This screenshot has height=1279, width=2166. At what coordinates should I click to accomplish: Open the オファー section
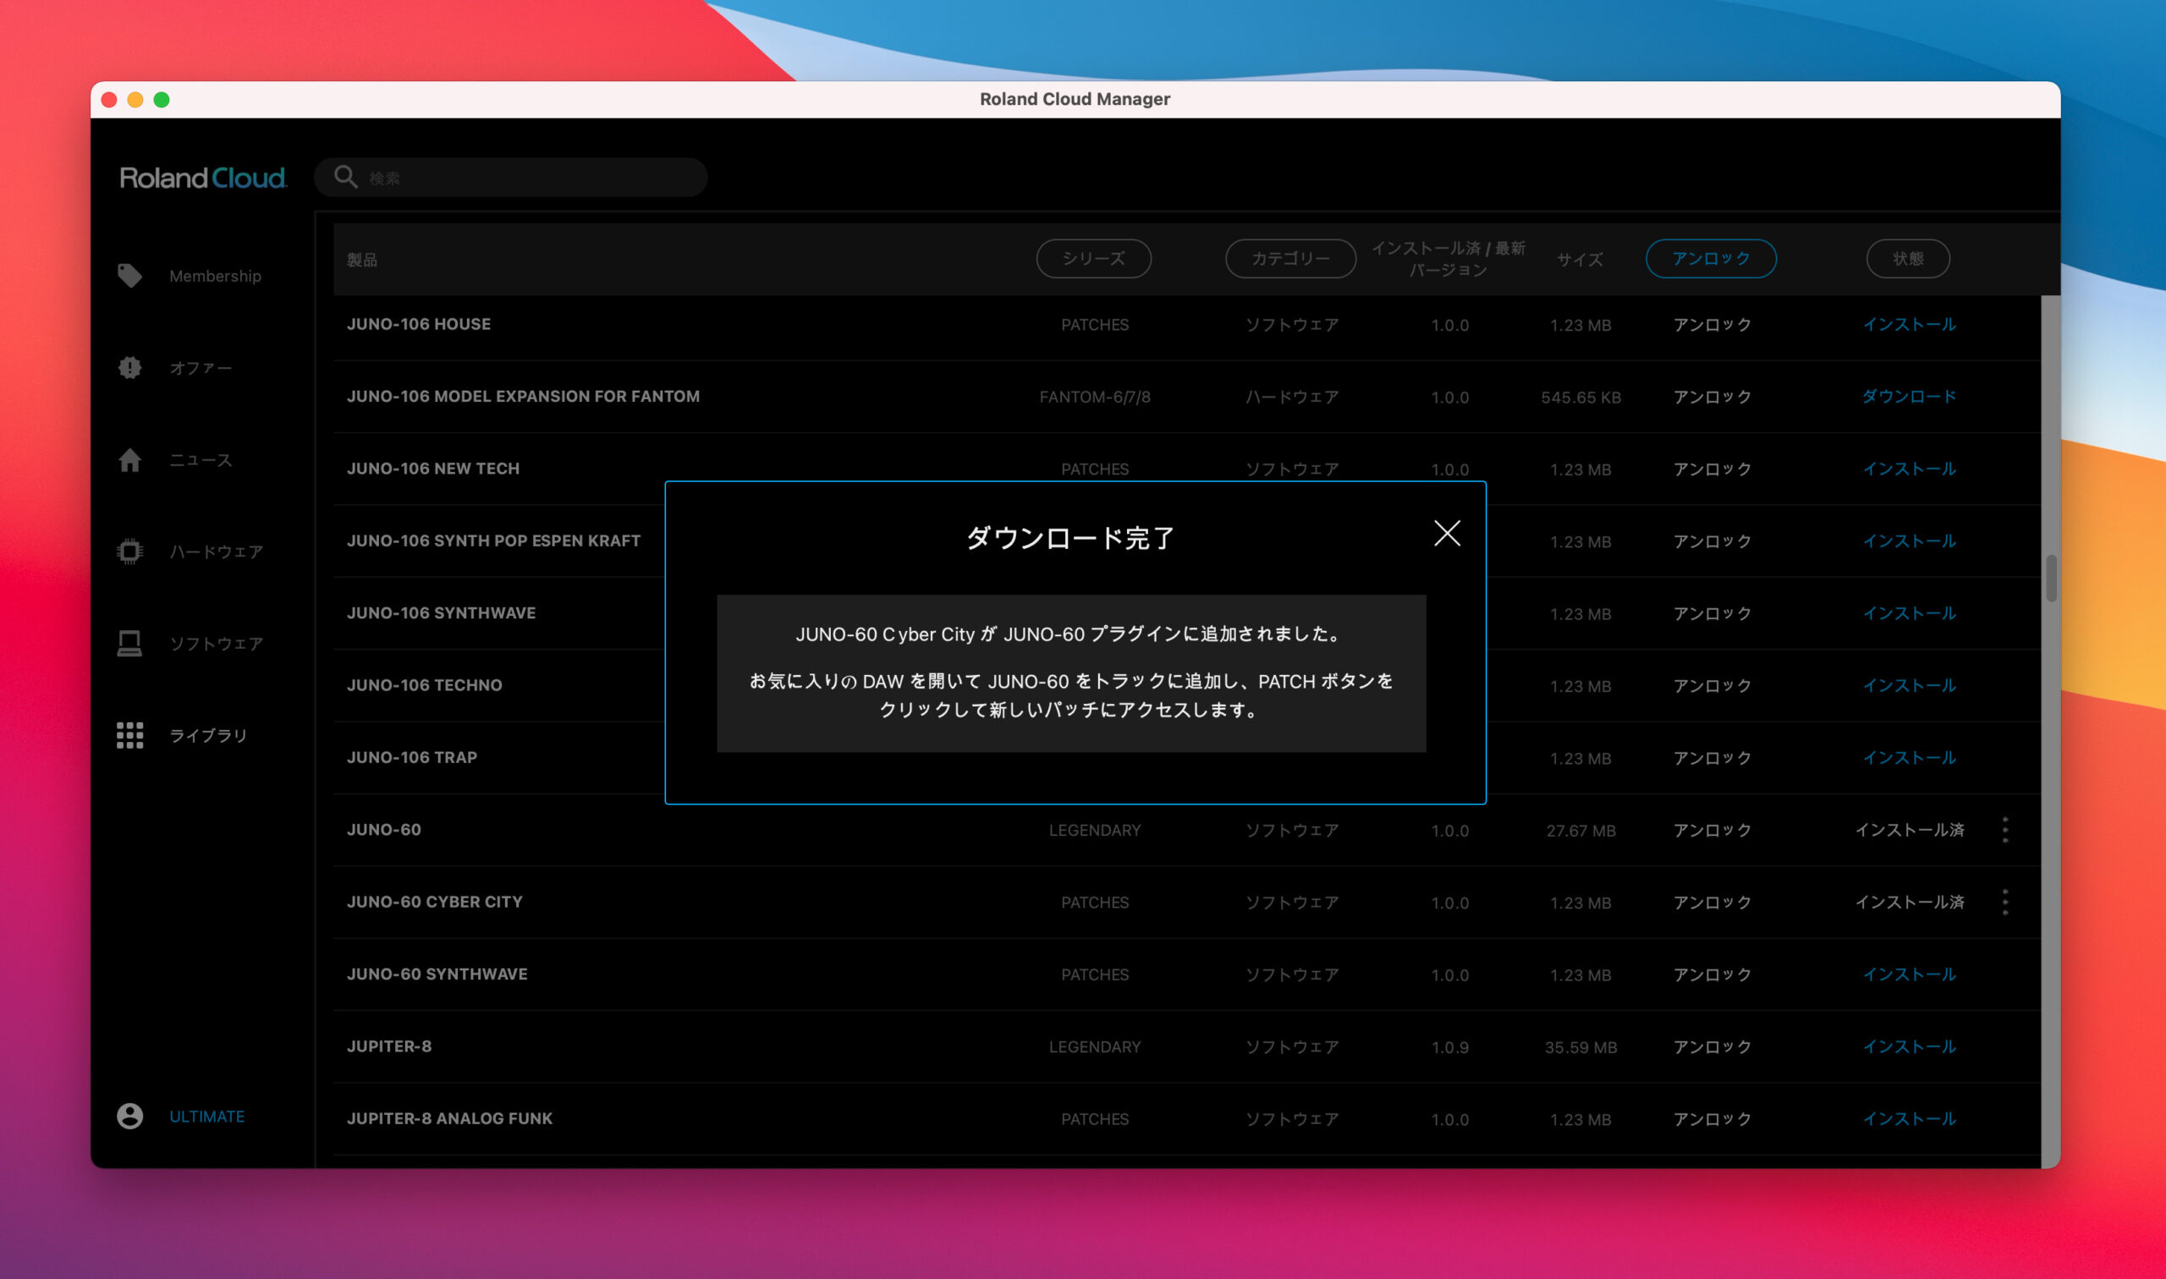200,368
